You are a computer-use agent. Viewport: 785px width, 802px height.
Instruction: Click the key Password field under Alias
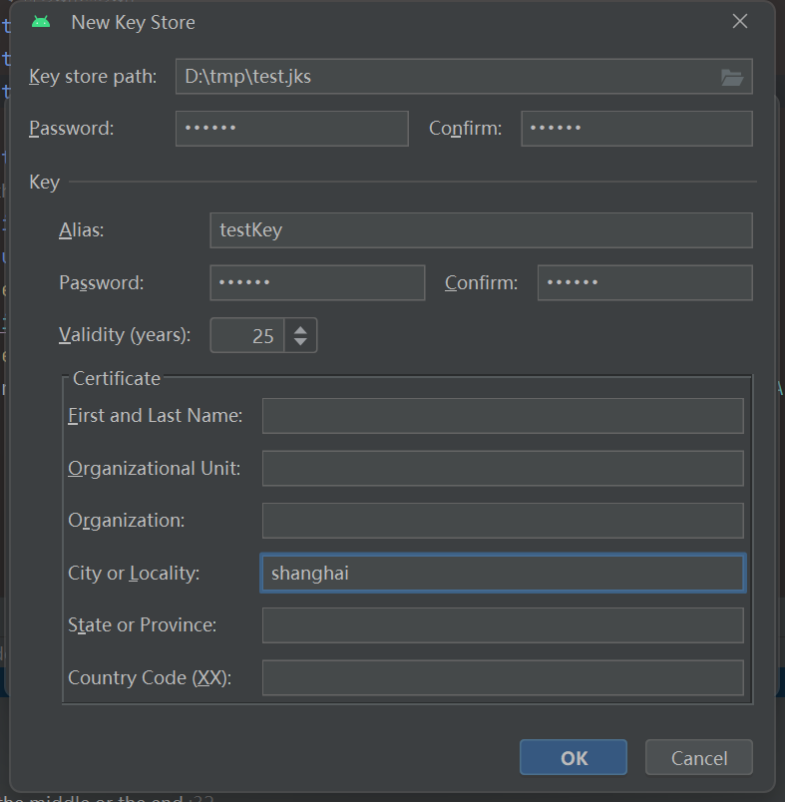point(317,283)
